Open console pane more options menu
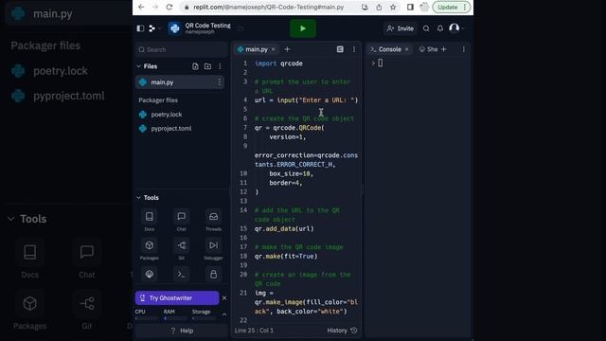This screenshot has height=341, width=606. pos(463,49)
